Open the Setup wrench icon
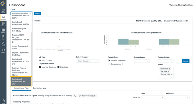 click(x=3, y=44)
